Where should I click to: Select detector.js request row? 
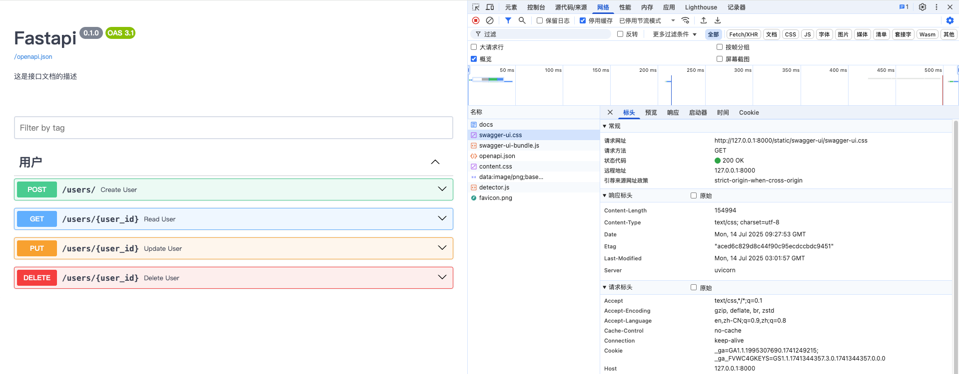(x=534, y=187)
